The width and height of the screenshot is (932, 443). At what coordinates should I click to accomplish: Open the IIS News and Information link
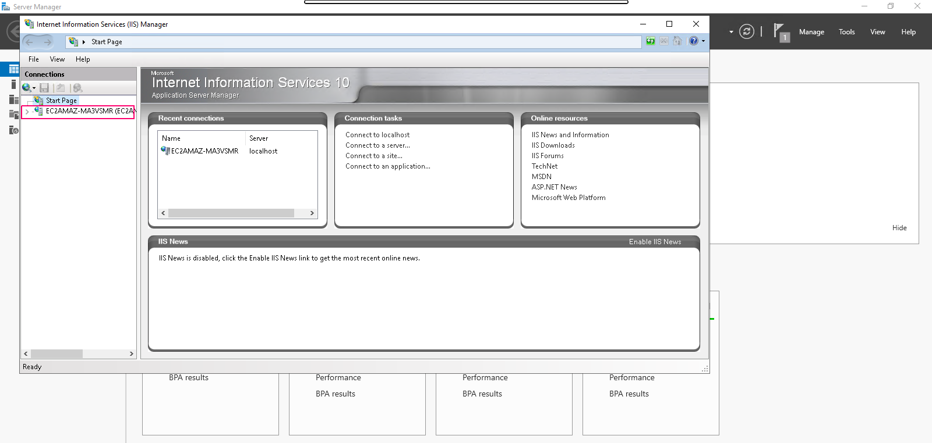point(570,135)
